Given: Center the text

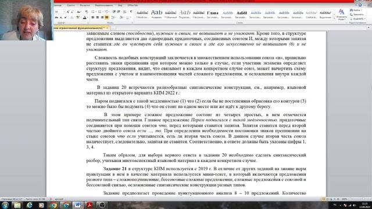Looking at the screenshot, I should pos(97,17).
